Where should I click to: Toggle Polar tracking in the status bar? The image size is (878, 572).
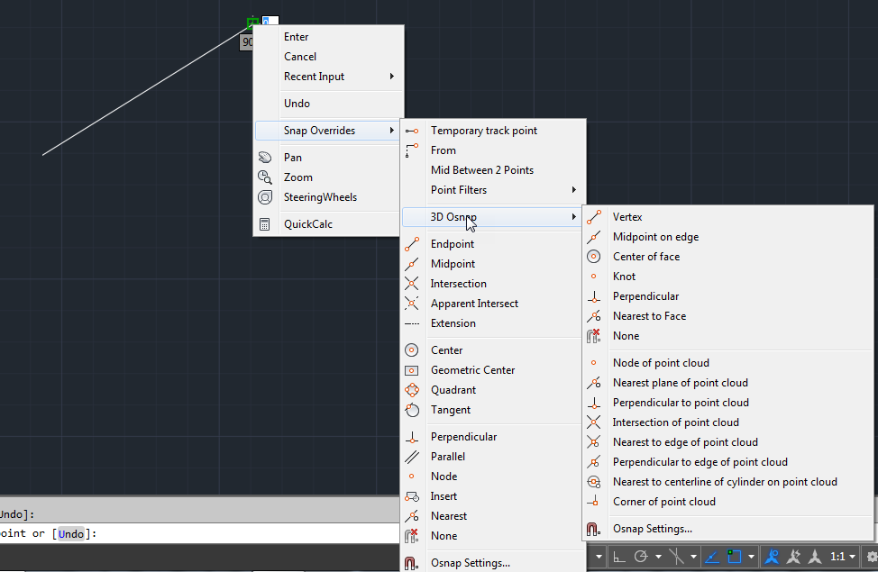(640, 557)
